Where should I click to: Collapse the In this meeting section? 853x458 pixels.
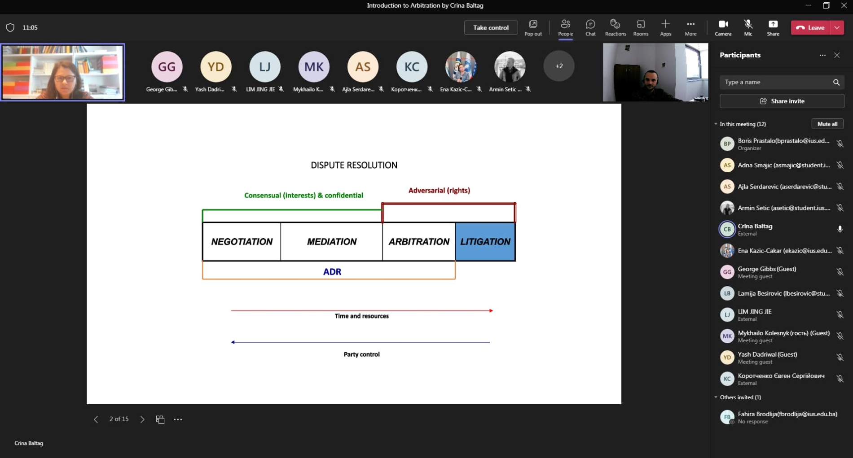pos(716,124)
